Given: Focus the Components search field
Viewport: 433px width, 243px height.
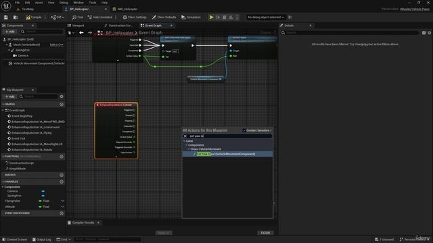Looking at the screenshot, I should coord(41,32).
